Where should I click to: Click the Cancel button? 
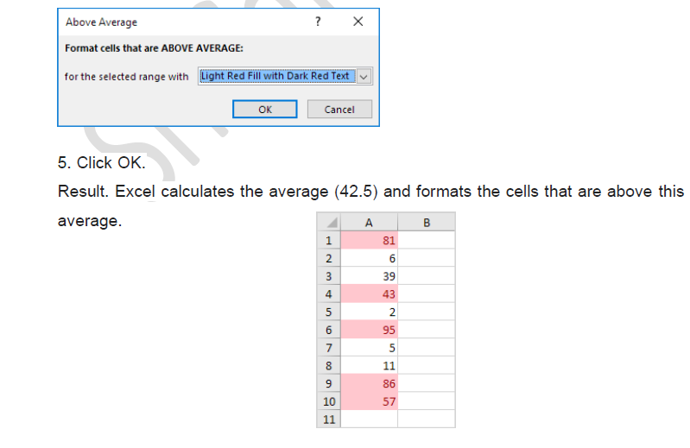[x=339, y=110]
